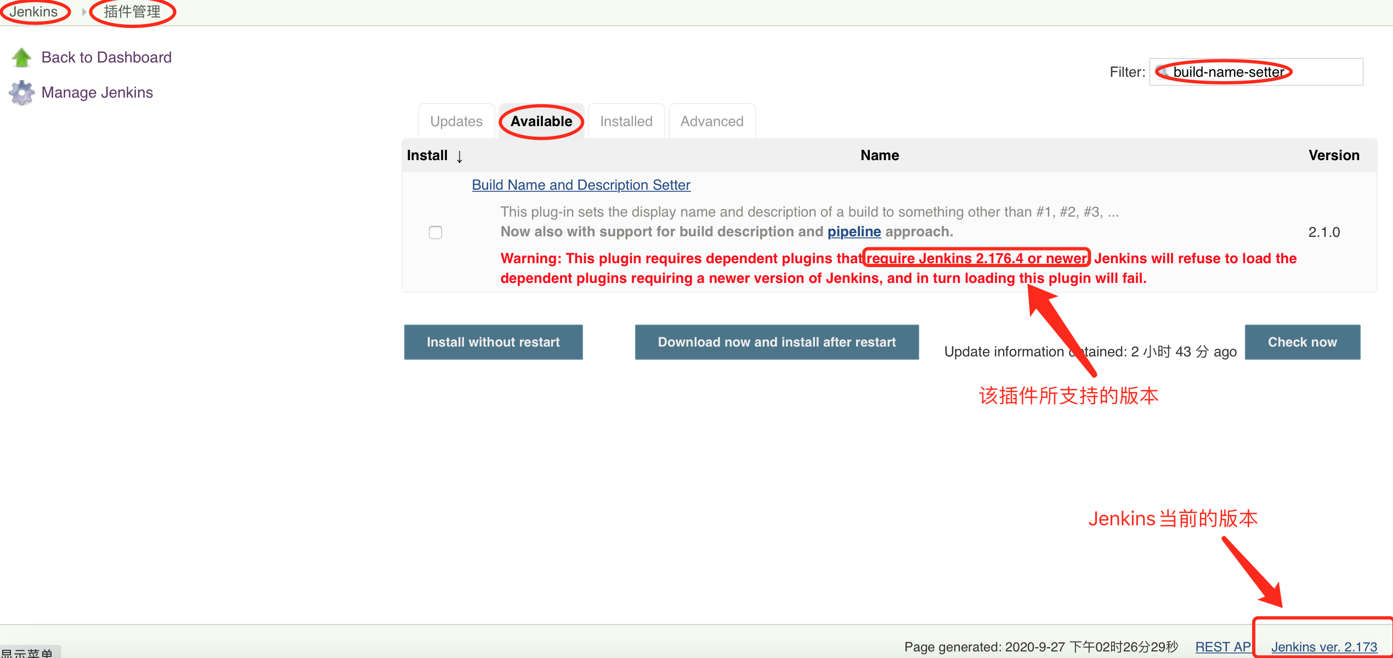Go to the Advanced tab

712,121
